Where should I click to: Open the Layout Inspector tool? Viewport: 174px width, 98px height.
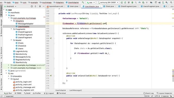coord(164,93)
